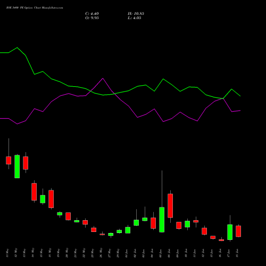
Task: Click the close value "C: 4.40"
Action: [x=92, y=14]
